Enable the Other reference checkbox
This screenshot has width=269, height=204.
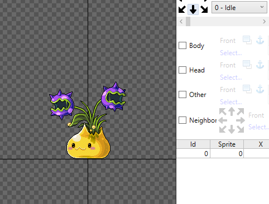(x=182, y=95)
